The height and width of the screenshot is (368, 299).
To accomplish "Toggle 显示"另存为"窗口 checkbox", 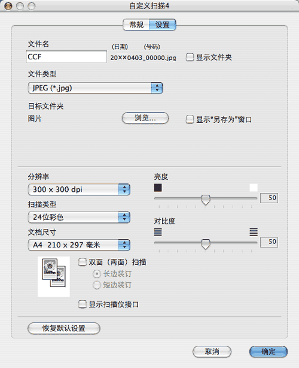I will 190,119.
